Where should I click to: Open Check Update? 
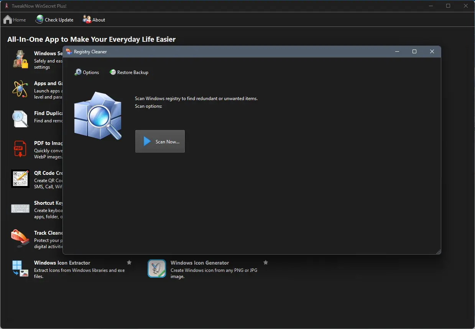[x=54, y=20]
